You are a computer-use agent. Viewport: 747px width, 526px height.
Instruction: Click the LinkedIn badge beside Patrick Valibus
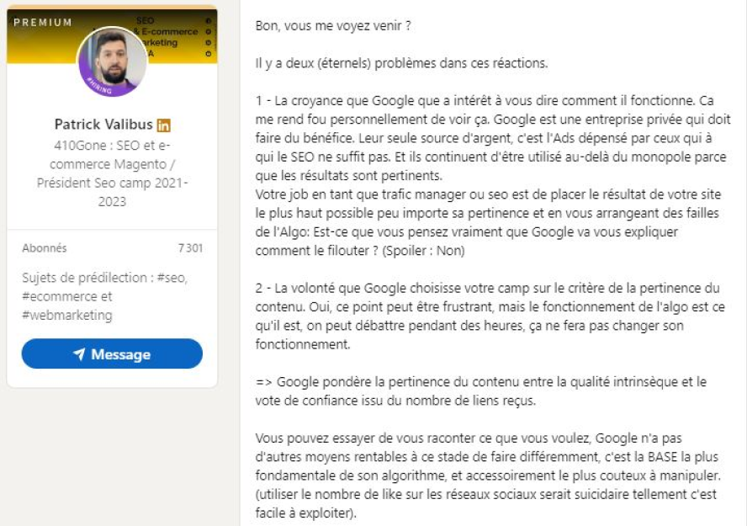point(163,125)
